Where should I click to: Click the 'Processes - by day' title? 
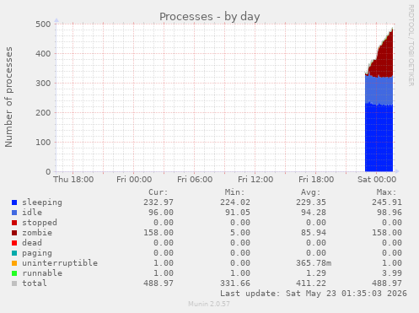coord(210,17)
